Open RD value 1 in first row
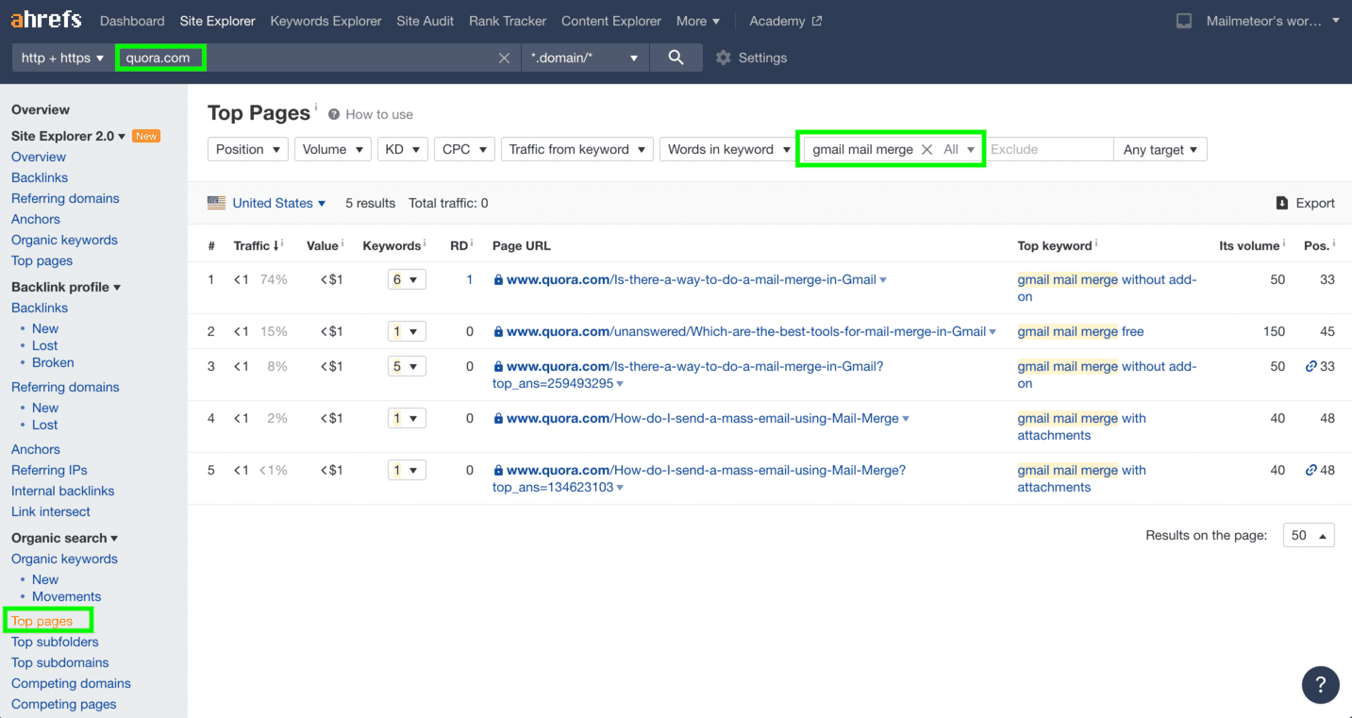The height and width of the screenshot is (718, 1352). click(469, 279)
